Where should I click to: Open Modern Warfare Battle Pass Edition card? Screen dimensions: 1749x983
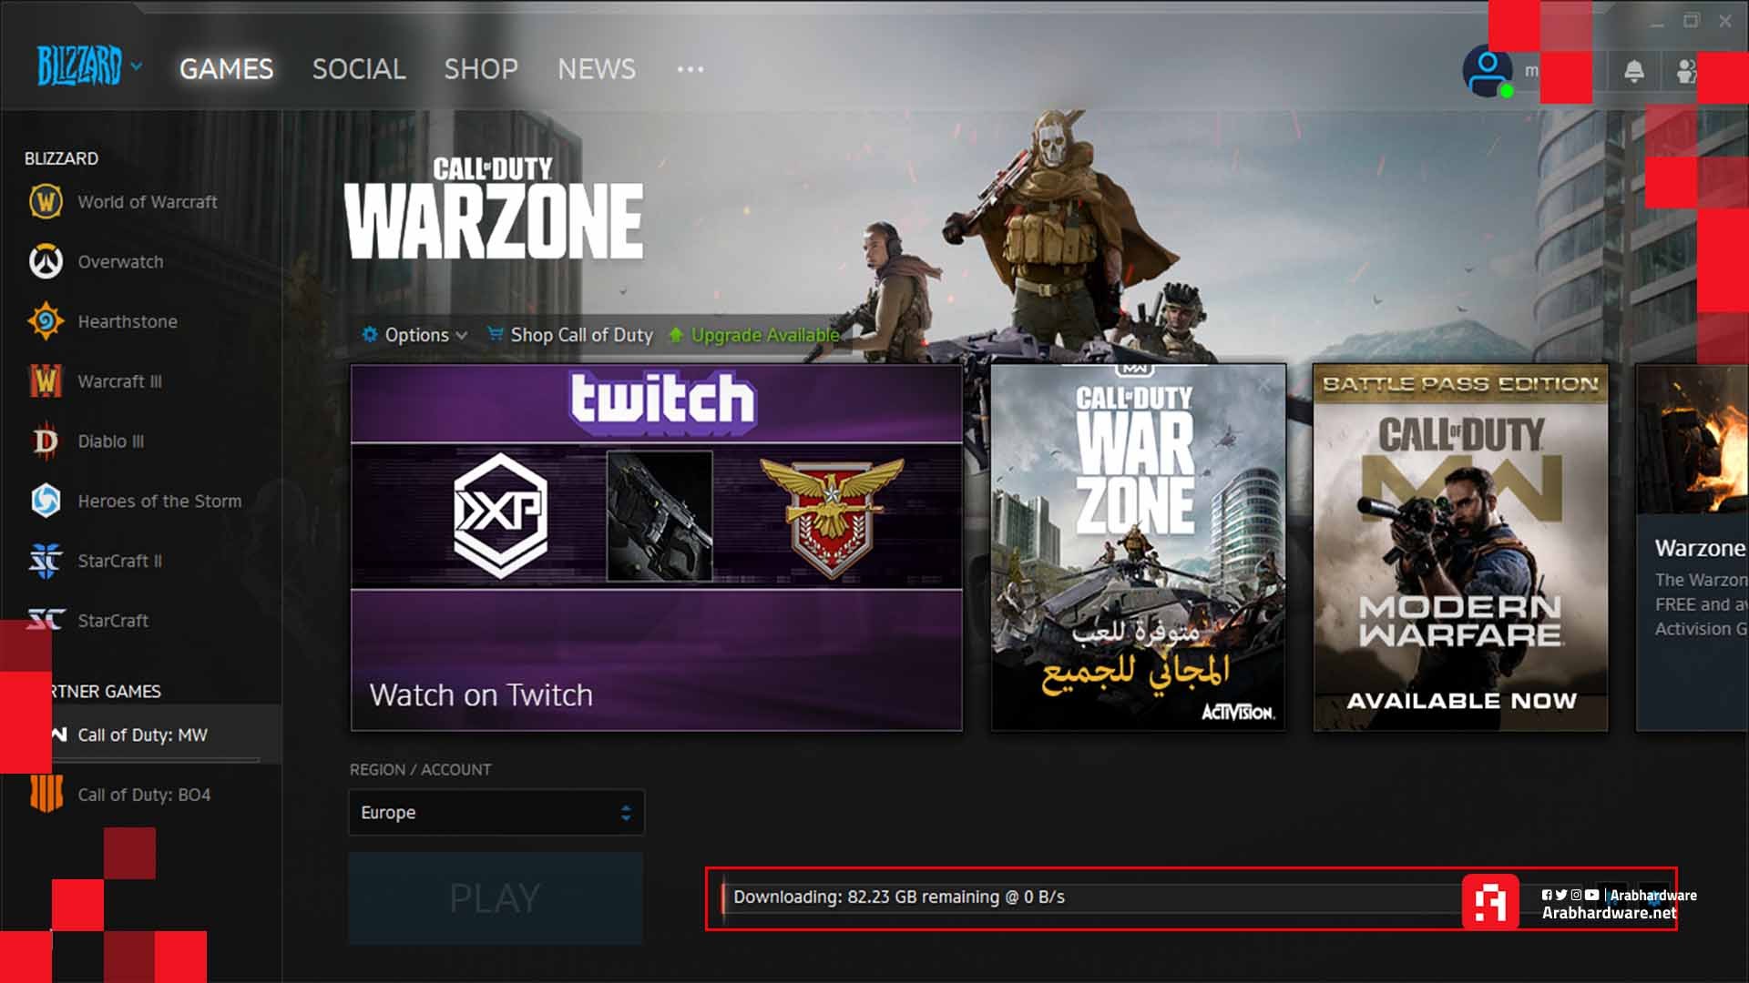(x=1460, y=548)
